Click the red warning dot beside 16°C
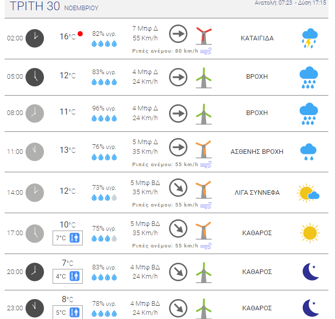This screenshot has width=335, height=319. click(x=80, y=34)
